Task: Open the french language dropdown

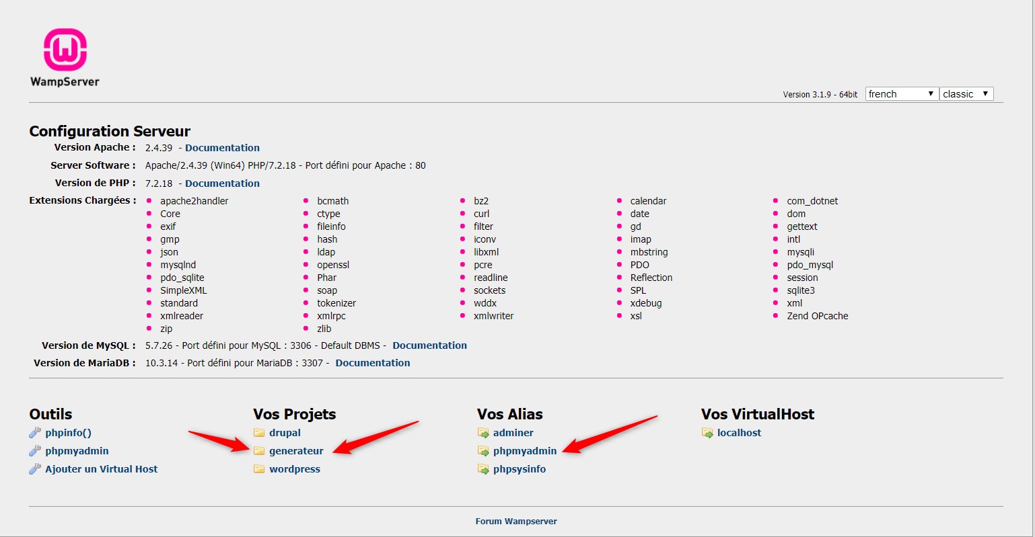Action: (x=902, y=94)
